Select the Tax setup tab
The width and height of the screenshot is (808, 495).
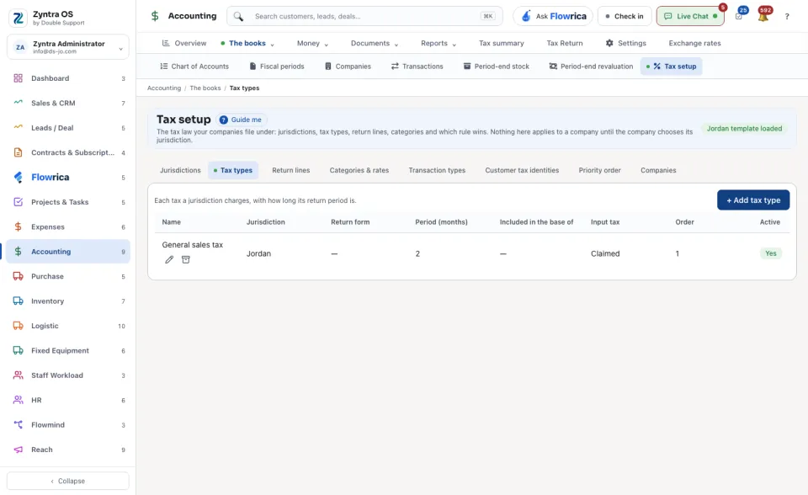pos(672,67)
